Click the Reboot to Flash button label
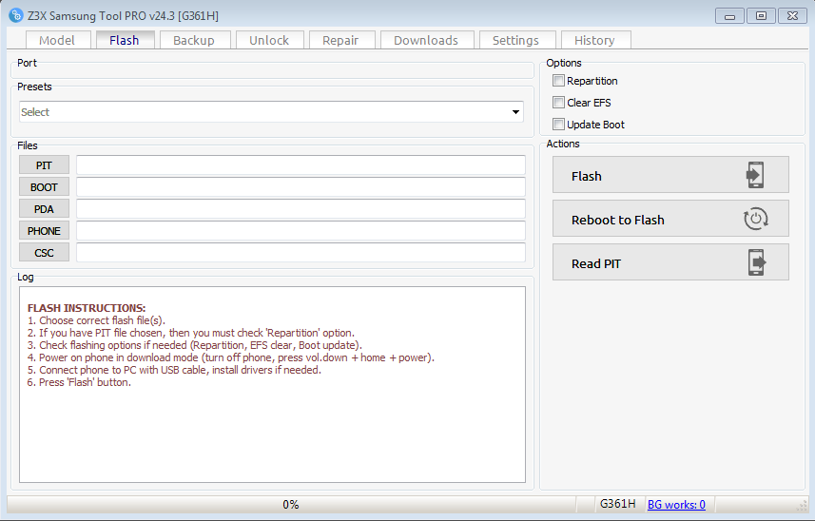815x521 pixels. (x=618, y=220)
